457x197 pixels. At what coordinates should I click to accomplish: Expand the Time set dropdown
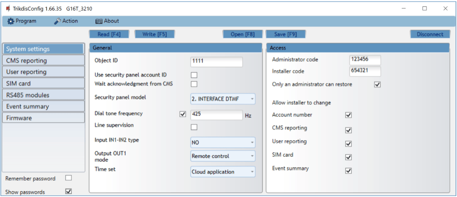click(x=223, y=172)
